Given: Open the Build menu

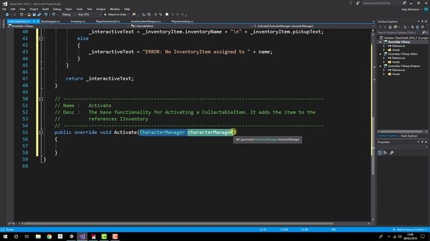Looking at the screenshot, I should [46, 9].
